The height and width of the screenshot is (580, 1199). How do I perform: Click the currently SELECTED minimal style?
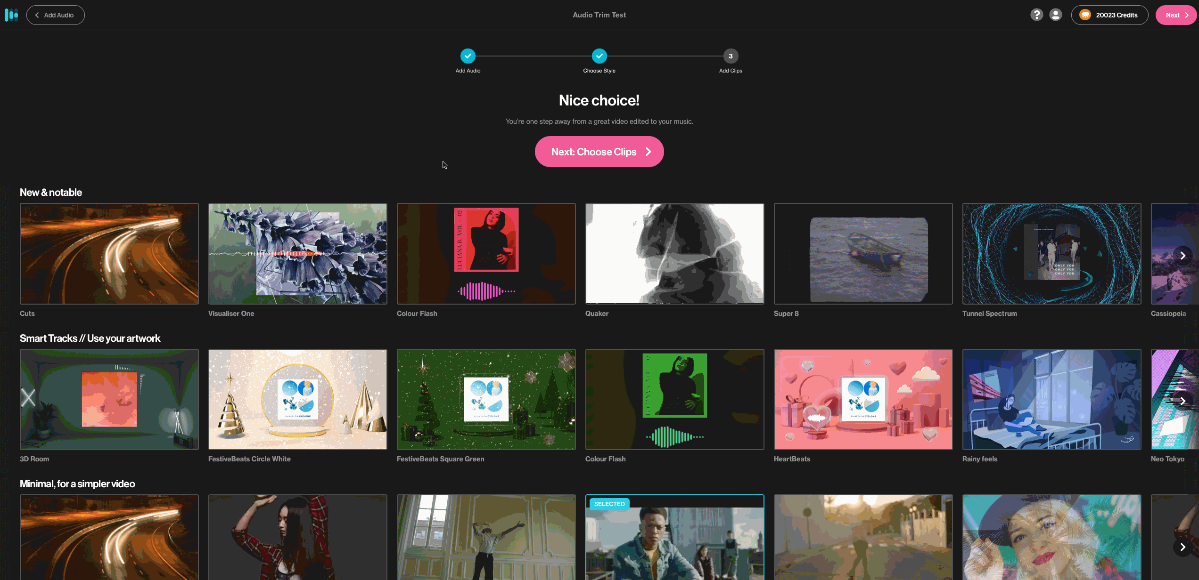[x=674, y=539]
